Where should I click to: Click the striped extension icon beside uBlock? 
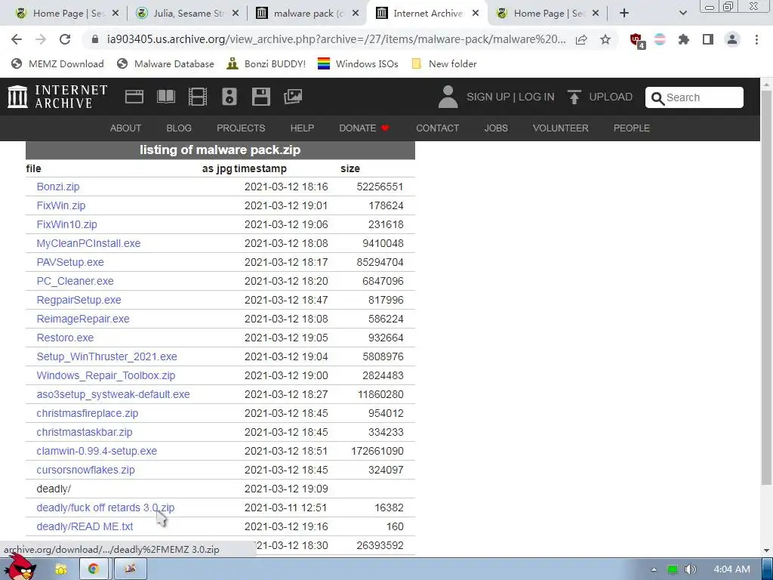(660, 39)
